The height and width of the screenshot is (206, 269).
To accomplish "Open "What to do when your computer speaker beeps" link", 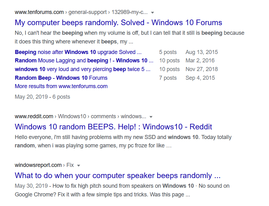I will 117,176.
